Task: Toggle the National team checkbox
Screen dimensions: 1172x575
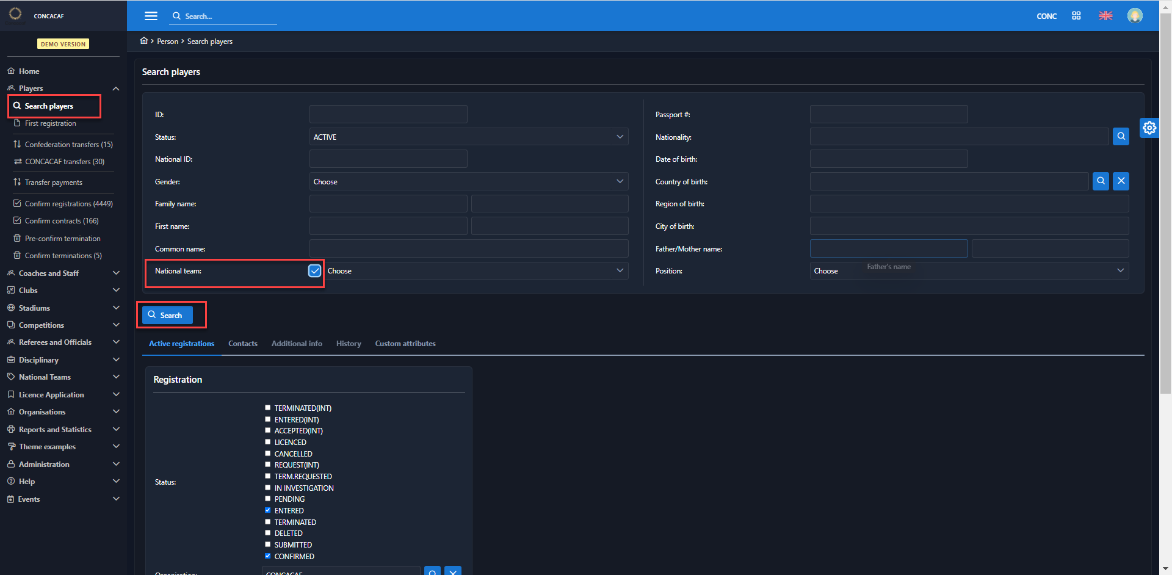Action: click(x=314, y=271)
